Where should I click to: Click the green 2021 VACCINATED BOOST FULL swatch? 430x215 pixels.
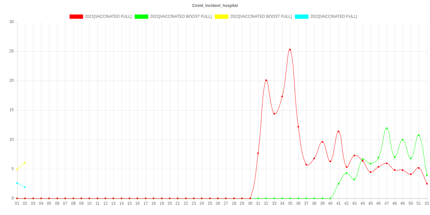141,16
